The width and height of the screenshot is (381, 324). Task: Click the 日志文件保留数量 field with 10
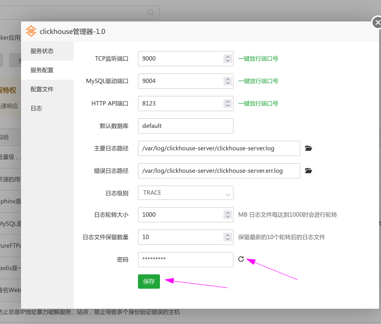[x=186, y=237]
